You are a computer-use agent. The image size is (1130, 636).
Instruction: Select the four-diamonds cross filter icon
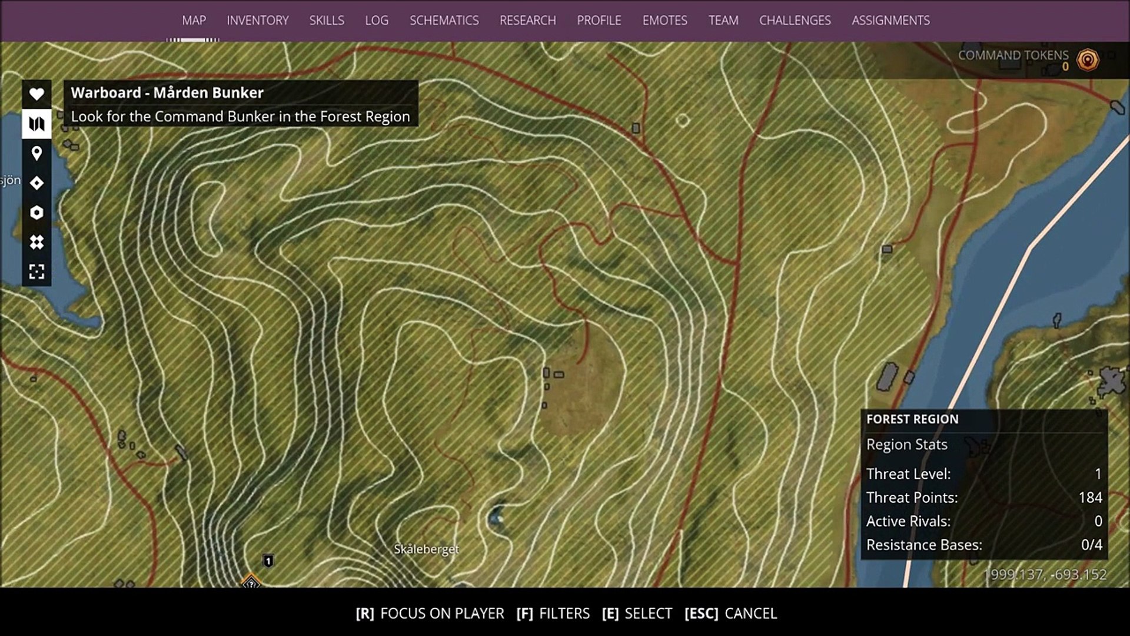click(36, 242)
